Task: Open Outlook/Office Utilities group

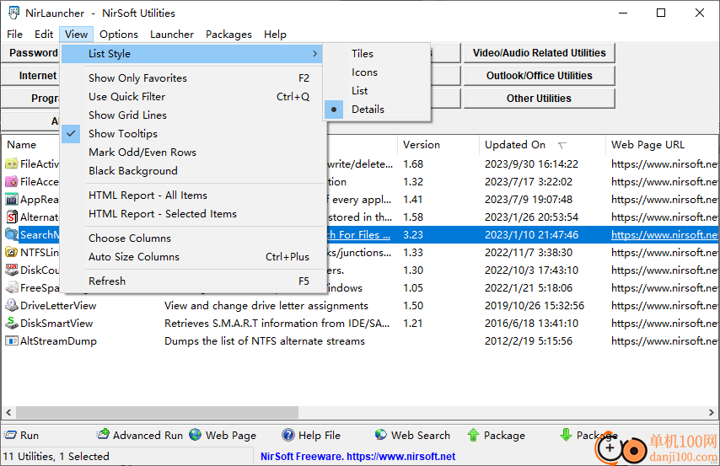Action: click(x=539, y=76)
